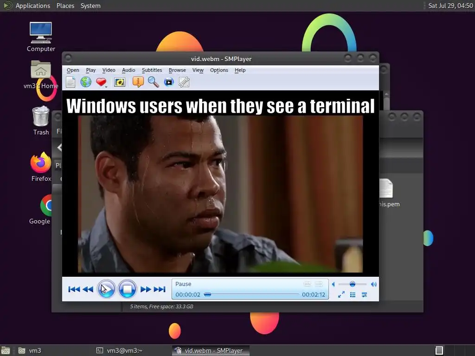Viewport: 475px width, 356px height.
Task: Click the loud speaker volume icon
Action: pyautogui.click(x=374, y=284)
